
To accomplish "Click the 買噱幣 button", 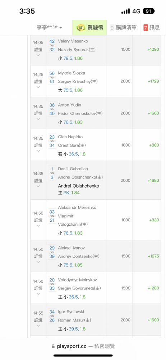I will 90,28.
